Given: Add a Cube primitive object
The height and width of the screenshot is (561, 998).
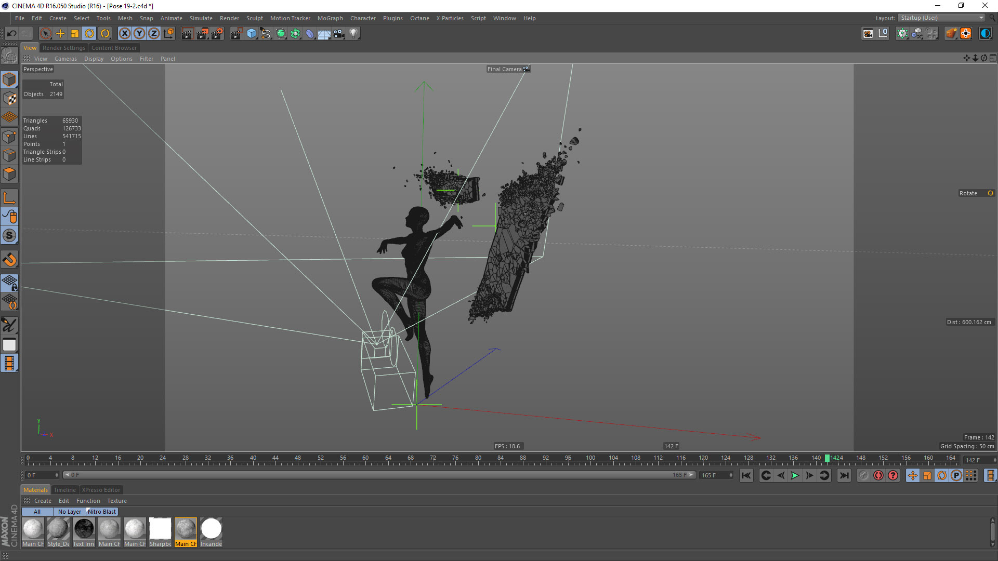Looking at the screenshot, I should click(252, 34).
